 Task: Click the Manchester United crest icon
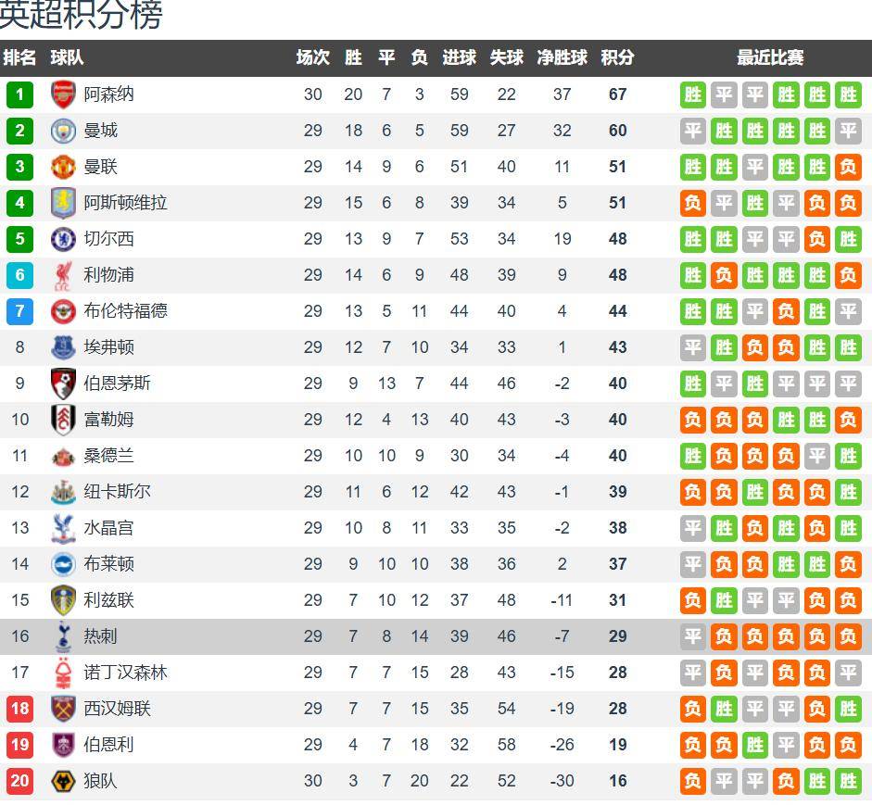pos(63,167)
